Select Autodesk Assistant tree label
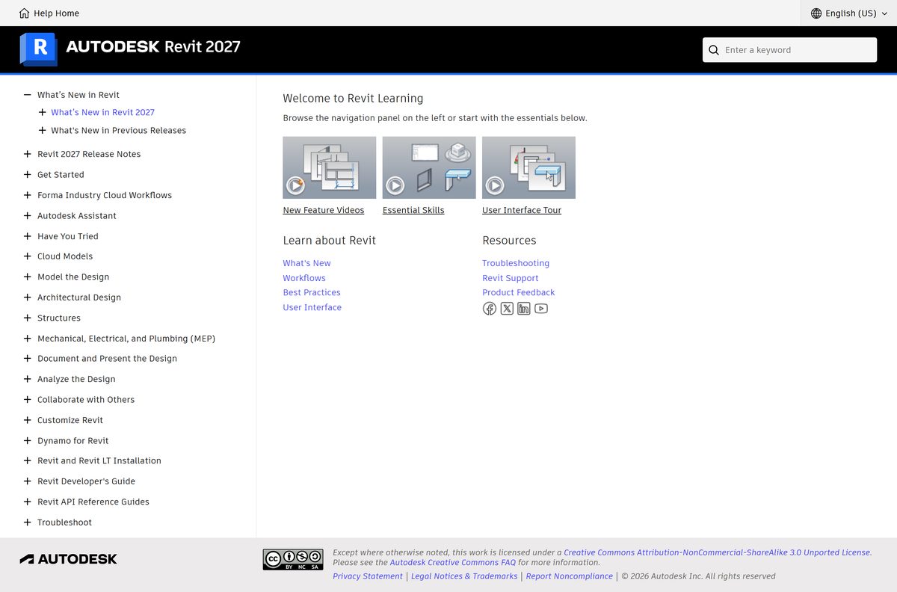Viewport: 897px width, 592px height. (77, 216)
